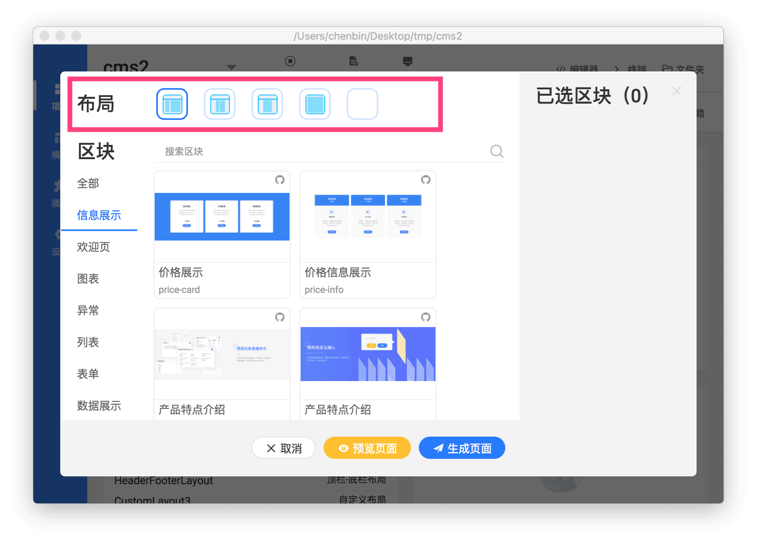Click the add-file icon in background toolbar
Screen dimensions: 757x543
[354, 61]
